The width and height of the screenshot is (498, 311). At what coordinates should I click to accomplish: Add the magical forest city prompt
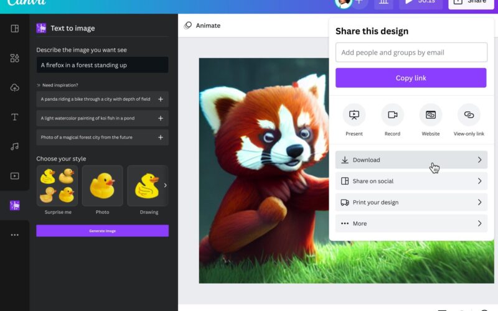pos(161,137)
